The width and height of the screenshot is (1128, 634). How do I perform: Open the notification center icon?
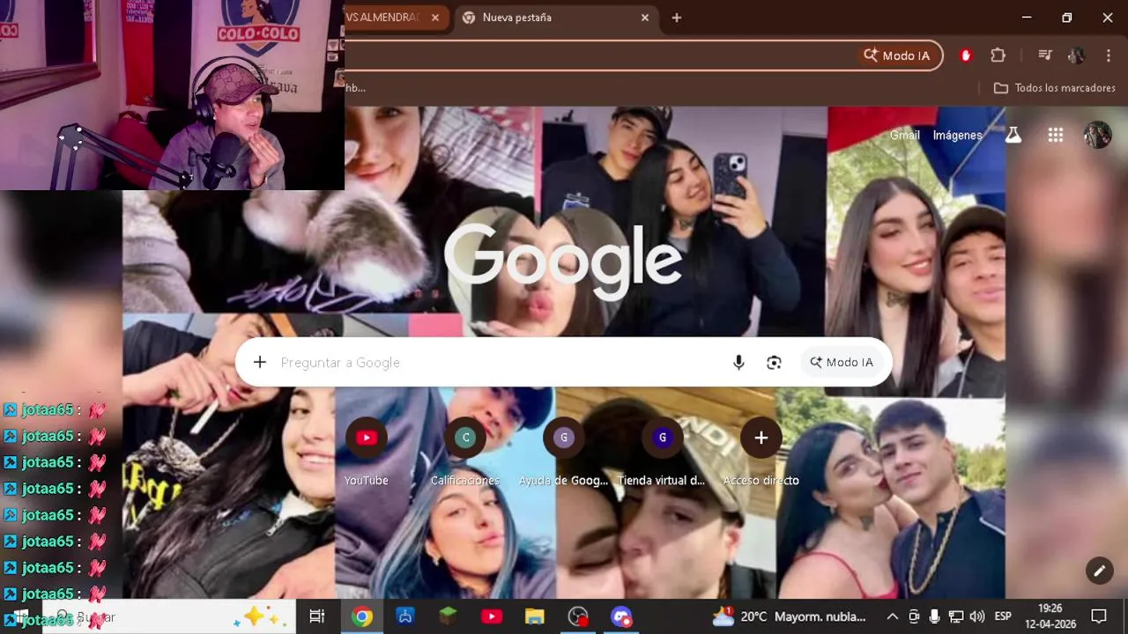coord(1099,616)
